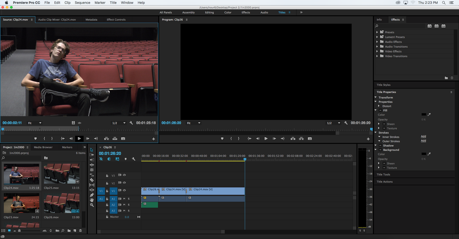Click Export Frame camera in Source monitor
This screenshot has height=239, width=459.
pos(123,139)
